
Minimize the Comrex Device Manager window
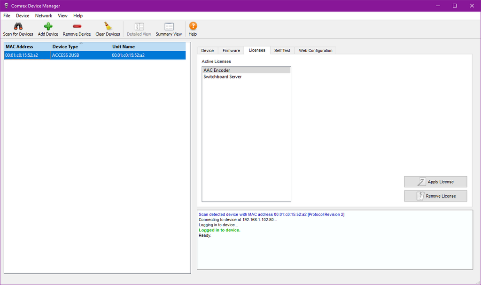click(x=438, y=6)
